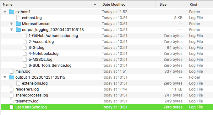Select the output_1_20200423T105115 folder name
213x115 pixels.
click(x=40, y=77)
